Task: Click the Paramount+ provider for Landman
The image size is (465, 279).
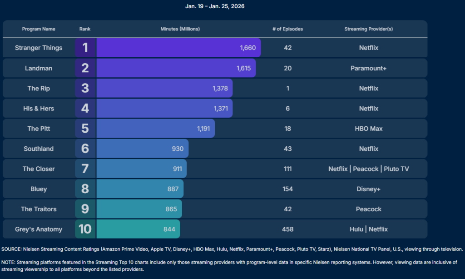Action: [x=368, y=68]
